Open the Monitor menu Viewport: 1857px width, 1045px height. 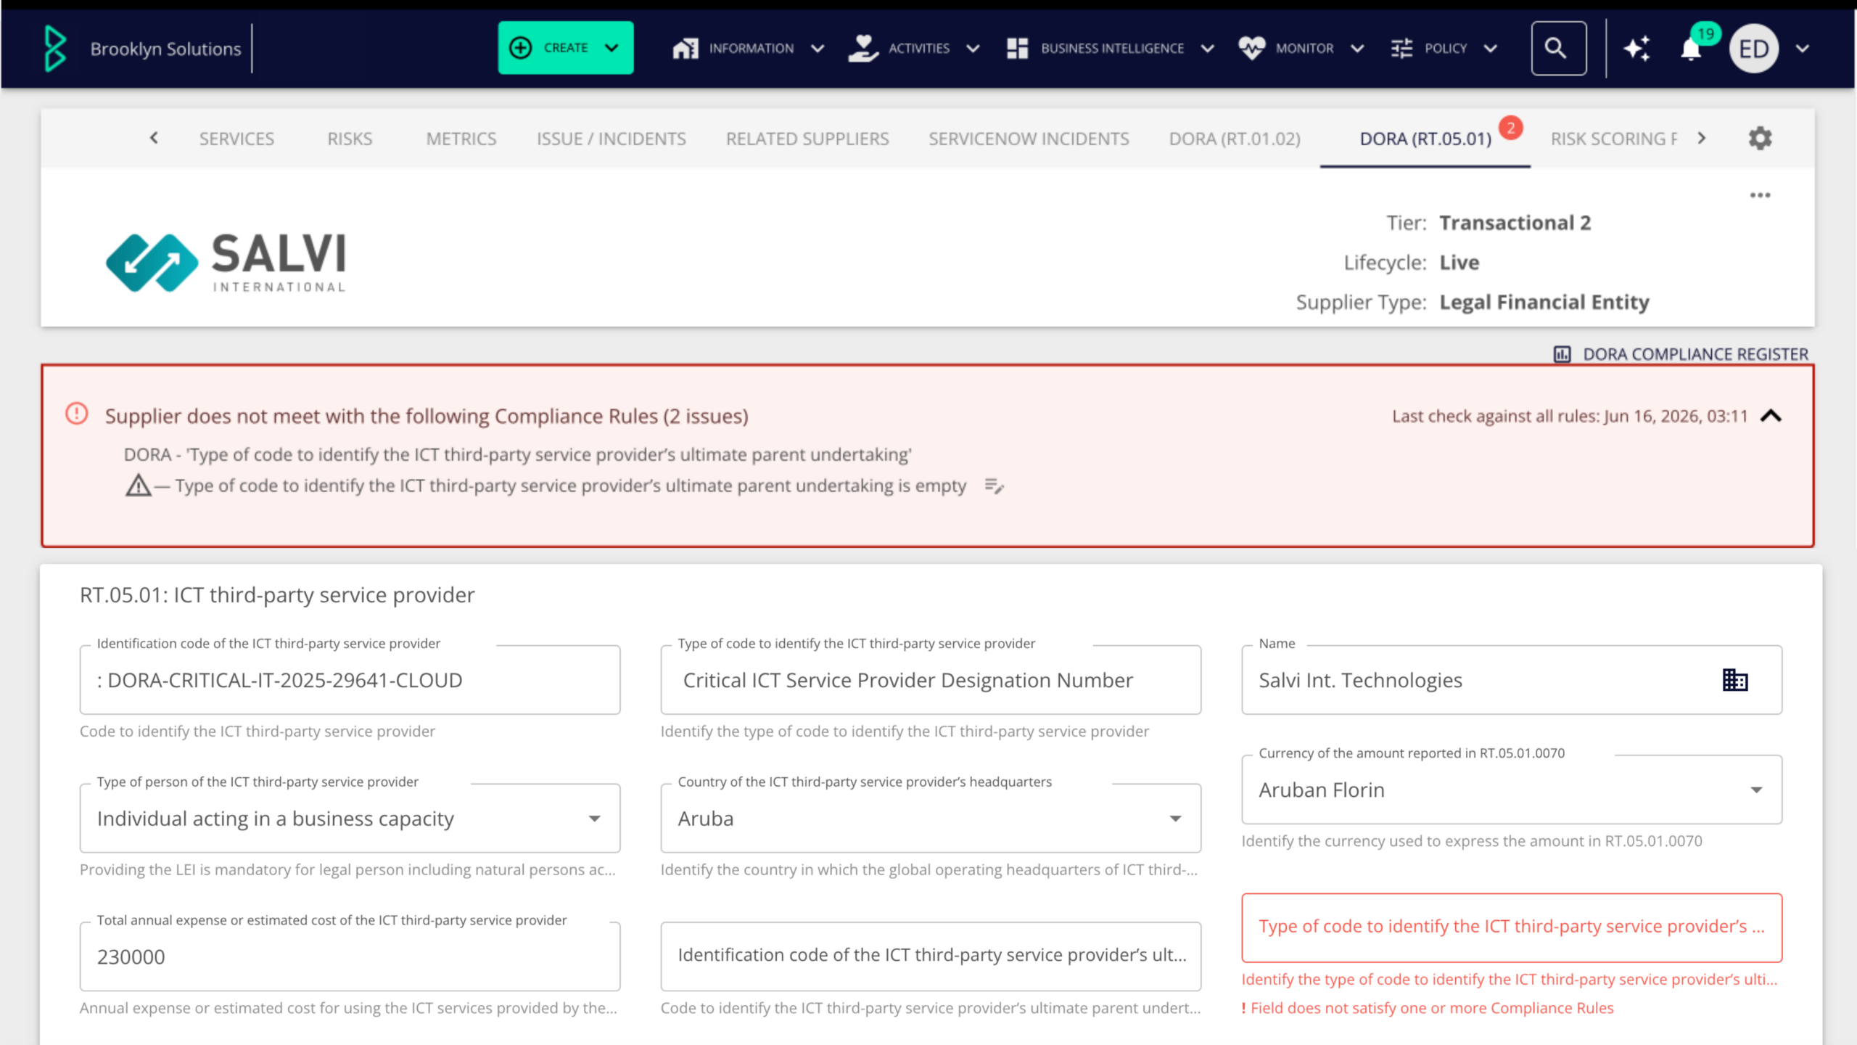tap(1304, 49)
